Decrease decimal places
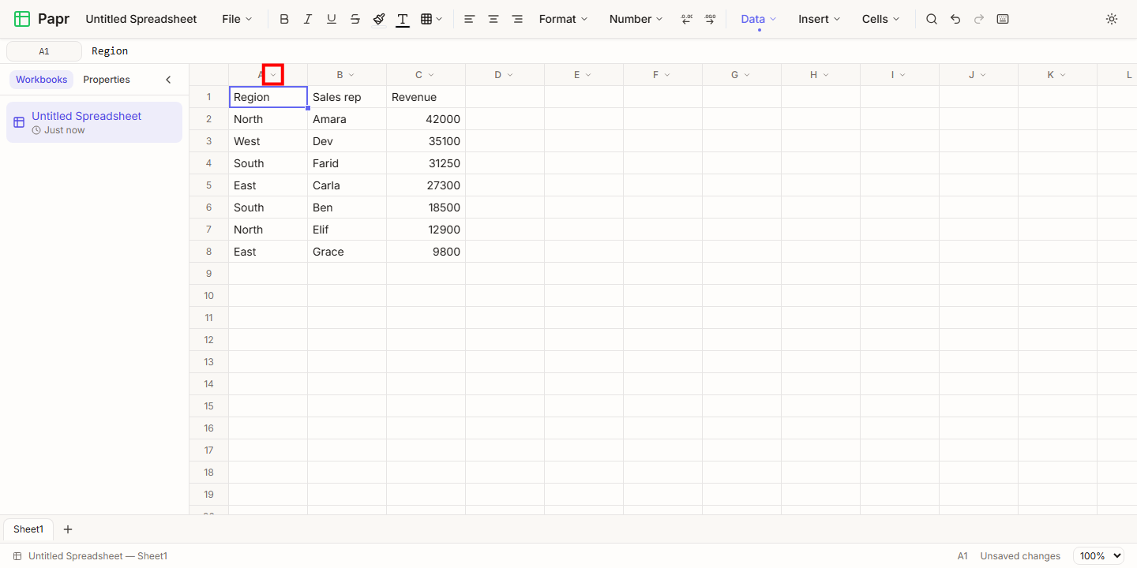Viewport: 1137px width, 568px height. point(687,19)
